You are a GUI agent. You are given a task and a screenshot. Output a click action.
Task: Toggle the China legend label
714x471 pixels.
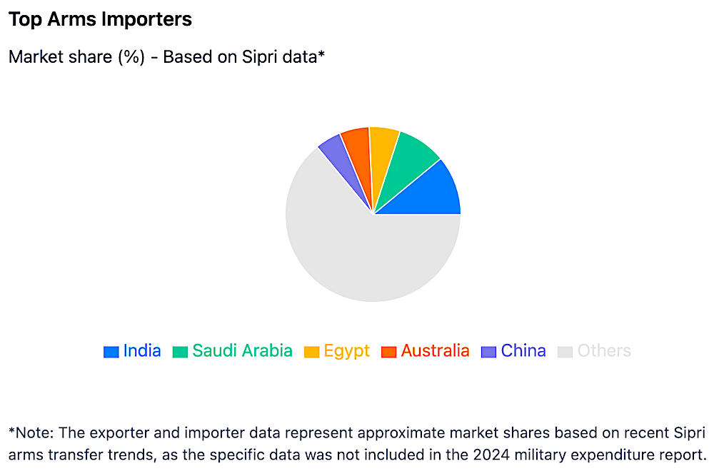click(x=523, y=351)
